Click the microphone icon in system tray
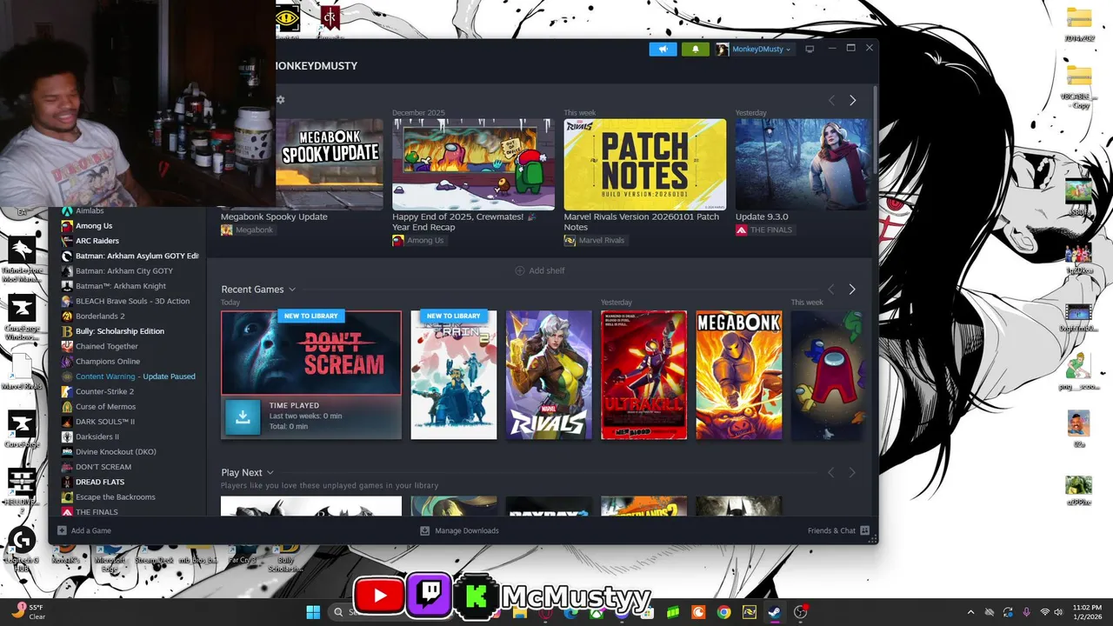Screen dimensions: 1113x626 coord(1027,612)
